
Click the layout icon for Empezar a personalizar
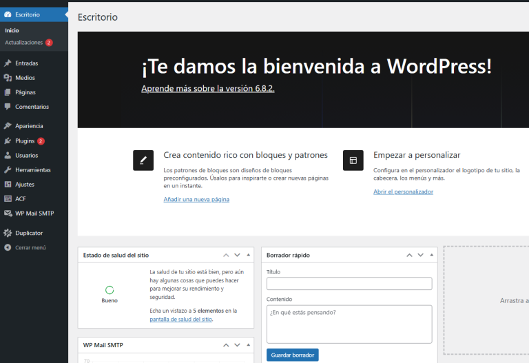tap(353, 160)
